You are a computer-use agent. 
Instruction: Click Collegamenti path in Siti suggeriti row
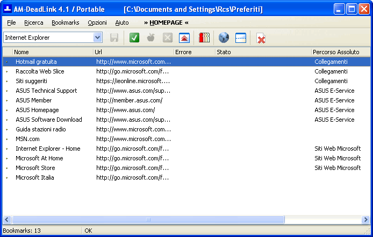point(331,81)
